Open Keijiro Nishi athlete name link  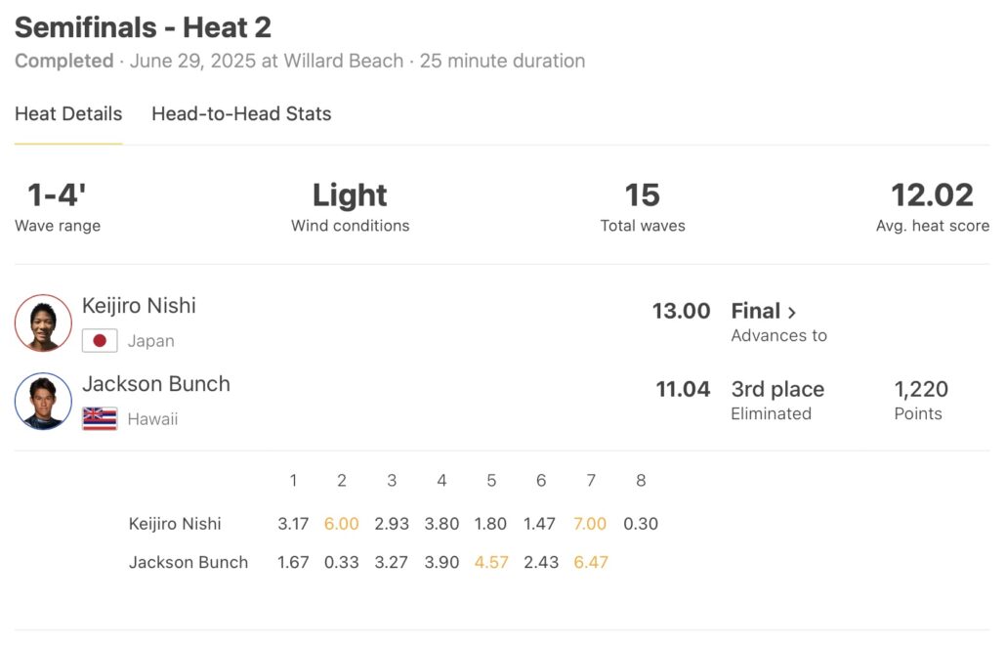pyautogui.click(x=139, y=306)
